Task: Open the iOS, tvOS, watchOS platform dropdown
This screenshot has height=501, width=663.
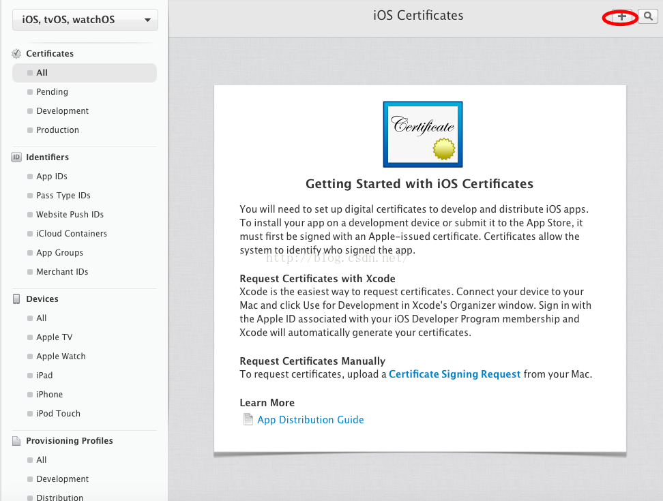Action: pos(85,20)
